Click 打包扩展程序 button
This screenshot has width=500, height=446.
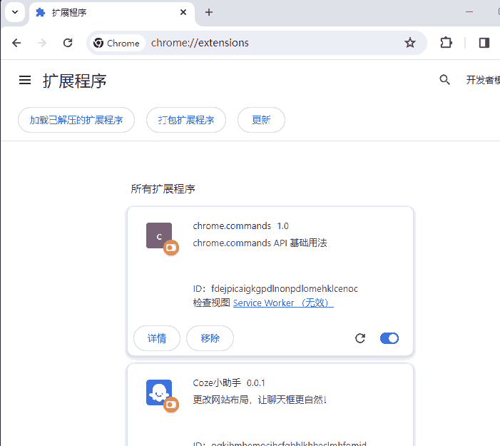(x=186, y=120)
